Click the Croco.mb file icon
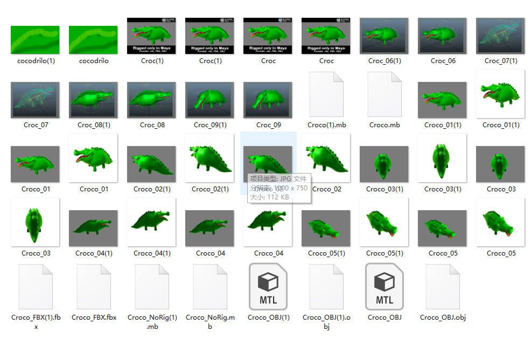531x352 pixels. [385, 94]
